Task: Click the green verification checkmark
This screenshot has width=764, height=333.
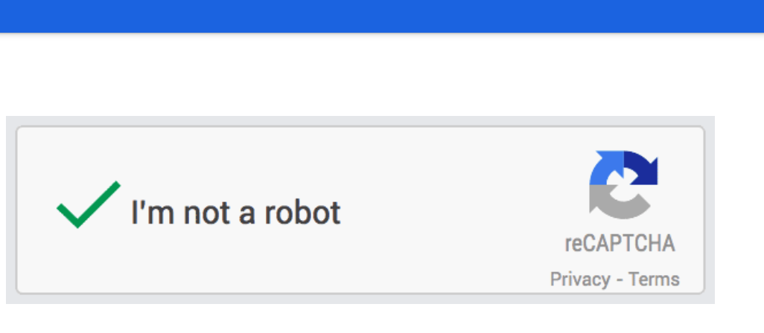Action: (x=88, y=204)
